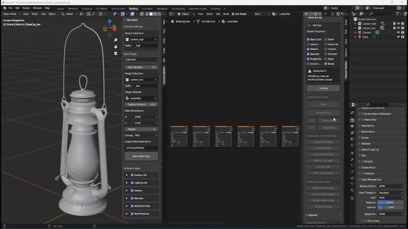Click the BaseCap_low breadcrumb object icon
Image resolution: width=408 pixels, height=229 pixels.
click(173, 22)
